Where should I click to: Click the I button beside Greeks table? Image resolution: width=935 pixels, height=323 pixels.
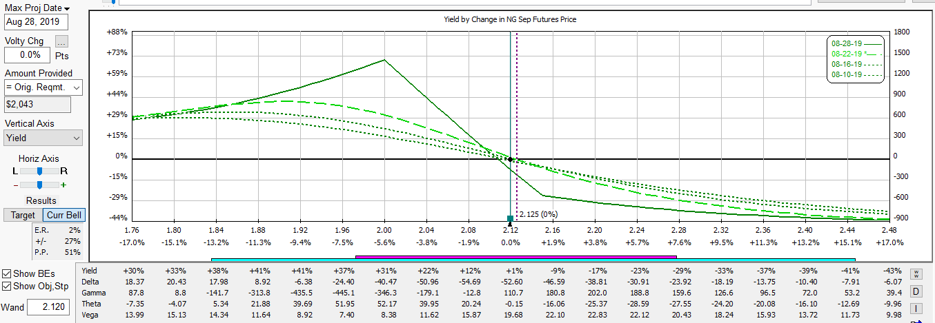click(916, 308)
